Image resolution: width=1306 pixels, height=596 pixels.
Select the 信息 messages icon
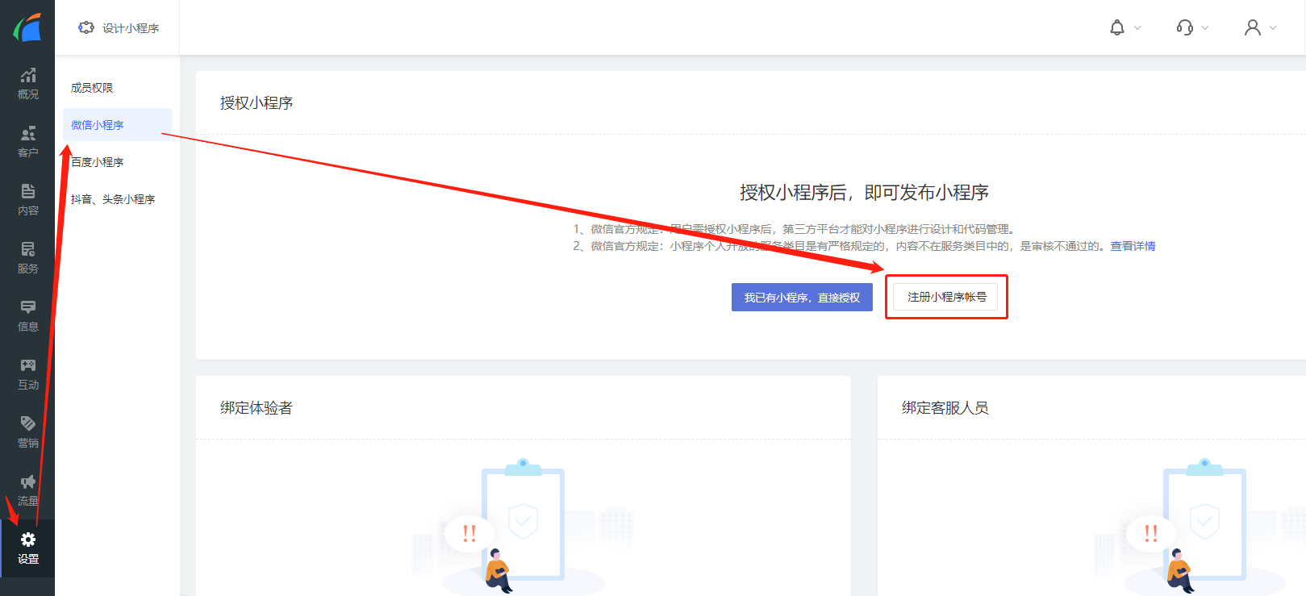tap(27, 308)
